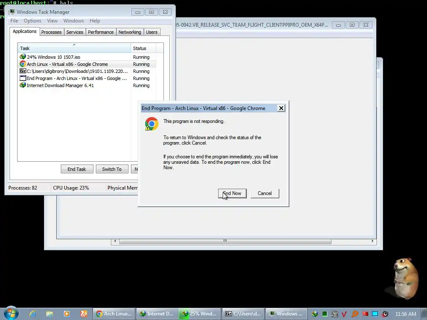Image resolution: width=427 pixels, height=320 pixels.
Task: Maximize the VB_RELEASE_SVC 7-Zip window
Action: 352,25
